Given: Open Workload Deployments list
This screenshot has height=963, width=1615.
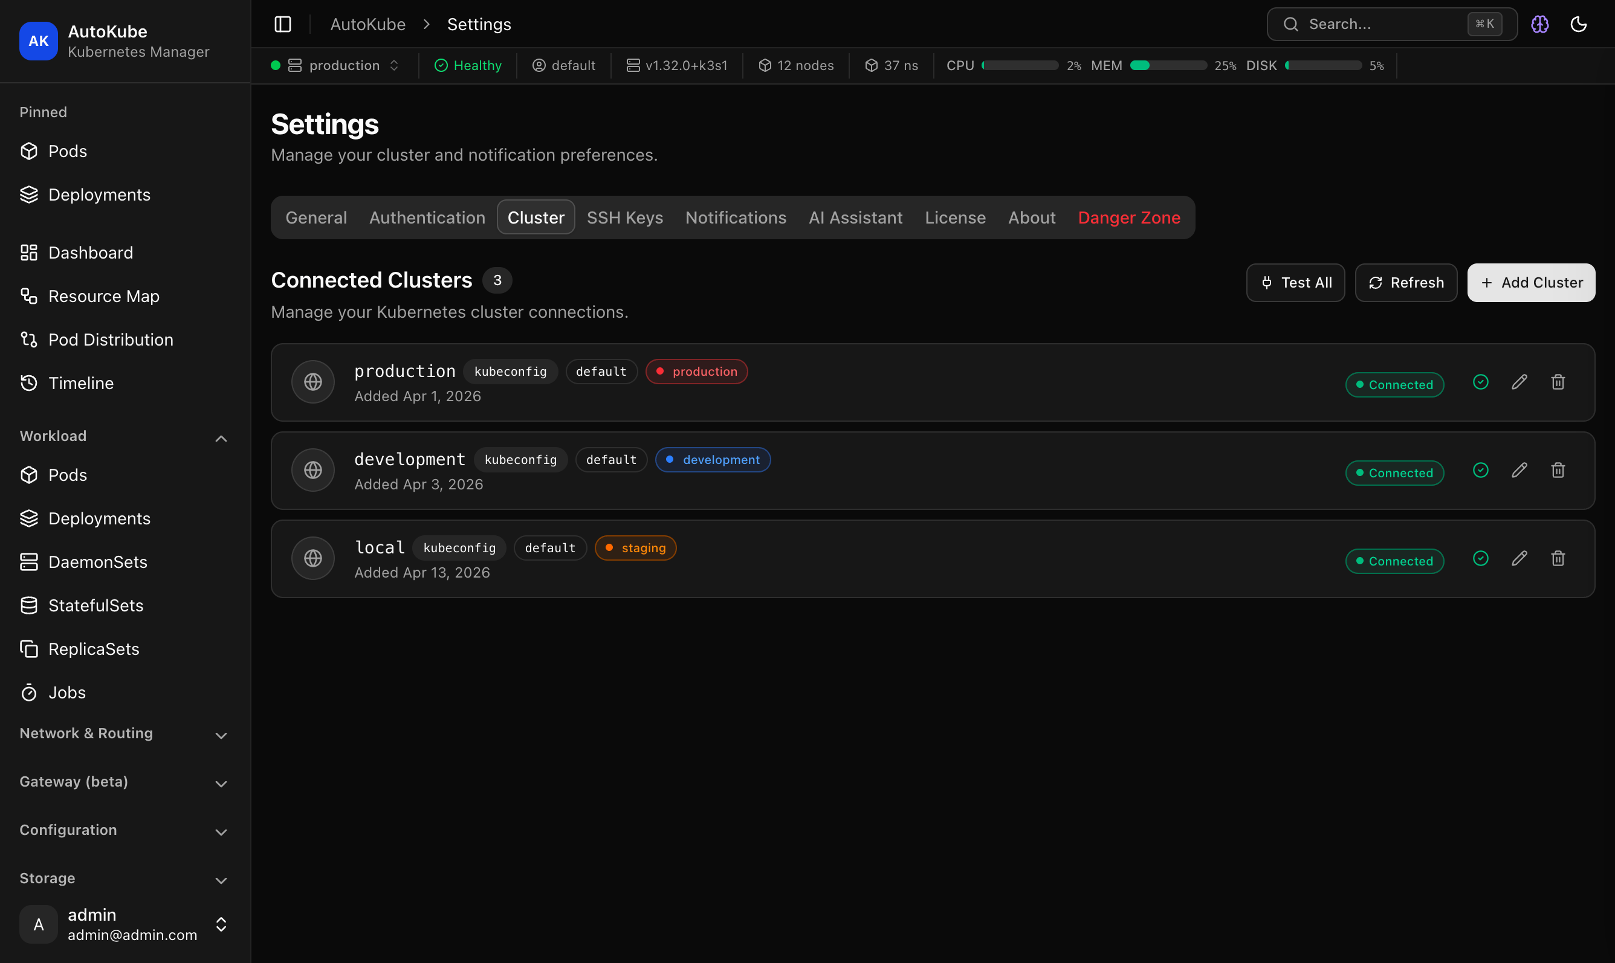Looking at the screenshot, I should pos(125,518).
